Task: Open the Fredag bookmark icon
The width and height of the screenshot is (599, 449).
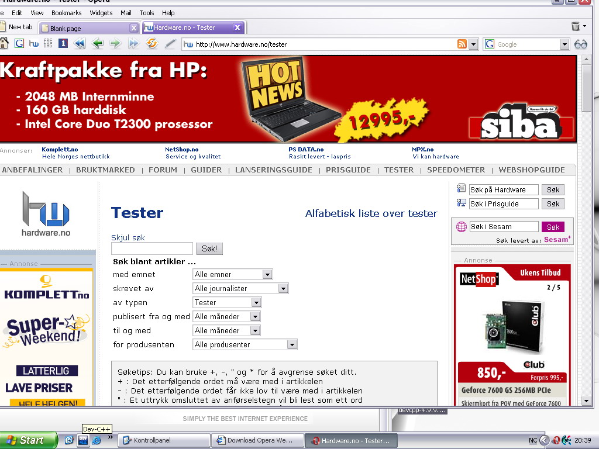Action: (48, 43)
